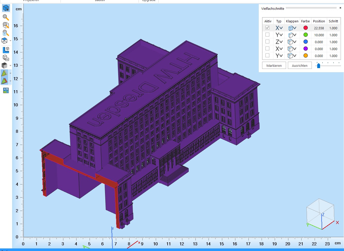Pick the blue section color swatch
The height and width of the screenshot is (251, 344).
click(306, 42)
